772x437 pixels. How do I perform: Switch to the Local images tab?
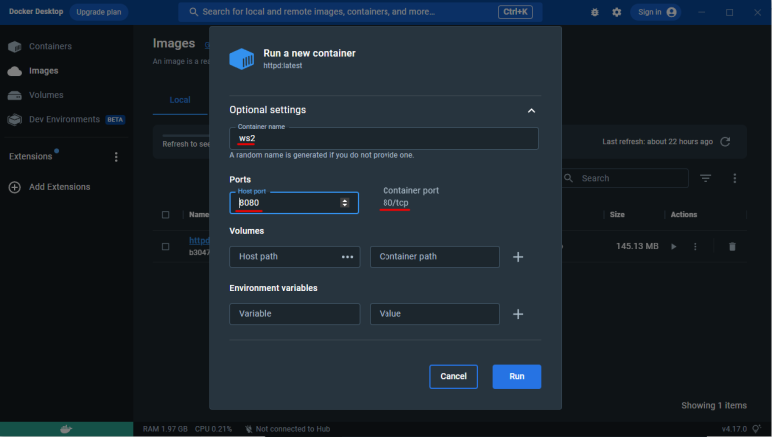(180, 100)
